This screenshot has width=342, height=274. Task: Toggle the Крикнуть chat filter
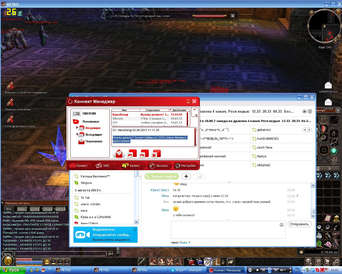(x=60, y=209)
